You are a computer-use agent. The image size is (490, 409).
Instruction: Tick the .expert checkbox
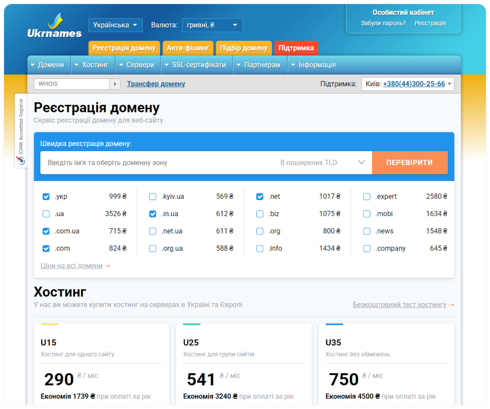367,196
